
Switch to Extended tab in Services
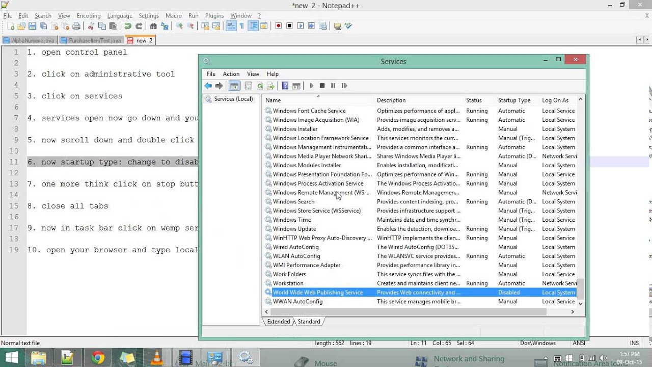coord(279,322)
